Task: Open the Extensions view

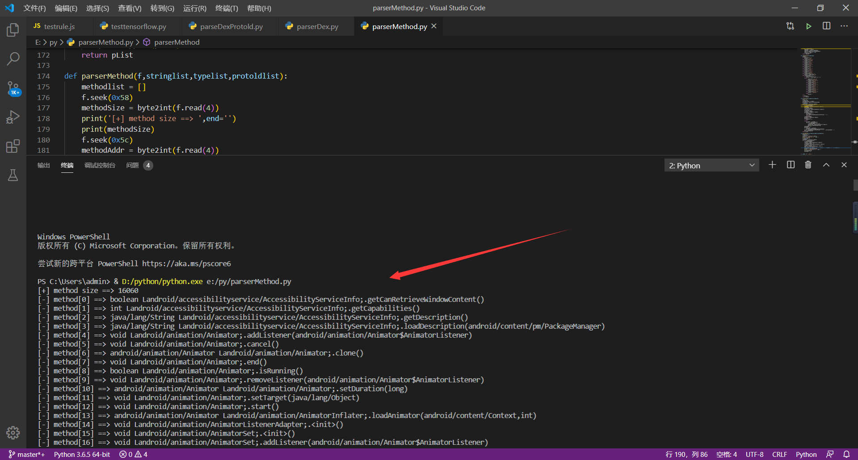Action: coord(13,146)
